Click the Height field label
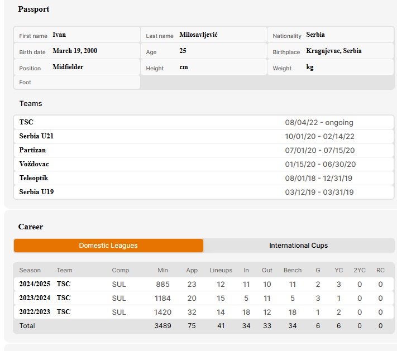Viewport: 397px width, 351px height. point(155,68)
